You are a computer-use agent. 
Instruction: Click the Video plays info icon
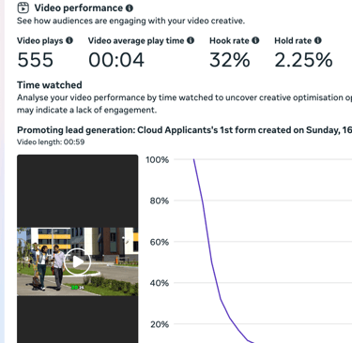tap(69, 40)
